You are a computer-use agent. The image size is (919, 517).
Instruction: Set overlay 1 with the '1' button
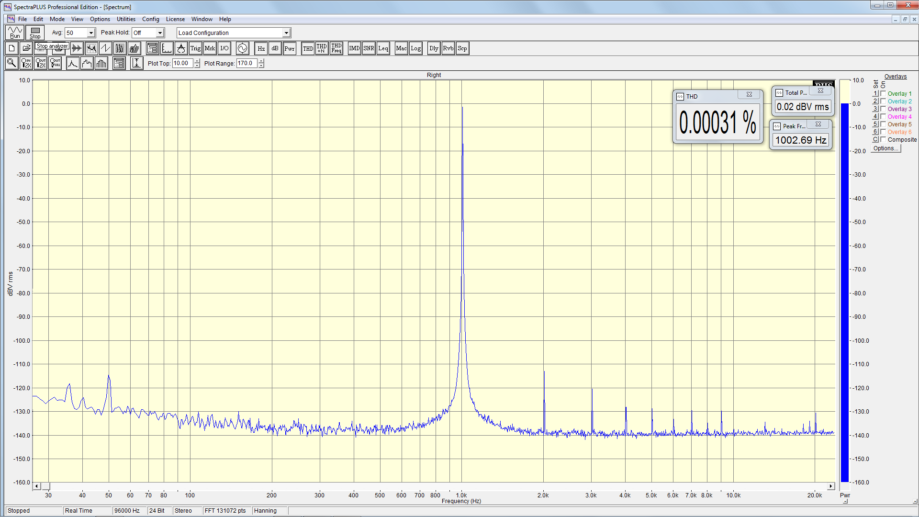tap(875, 93)
